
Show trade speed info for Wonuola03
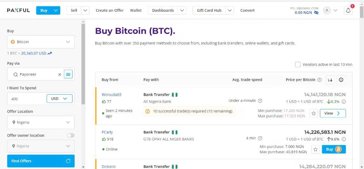[260, 101]
